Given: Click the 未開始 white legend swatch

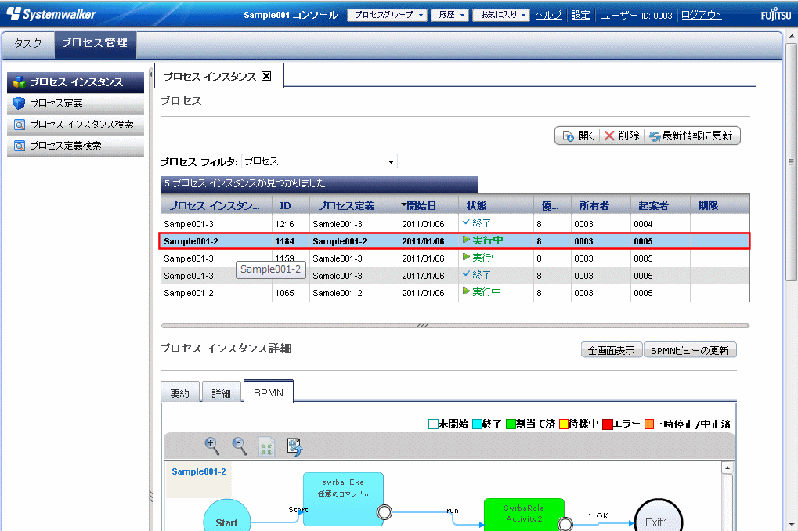Looking at the screenshot, I should coord(433,424).
